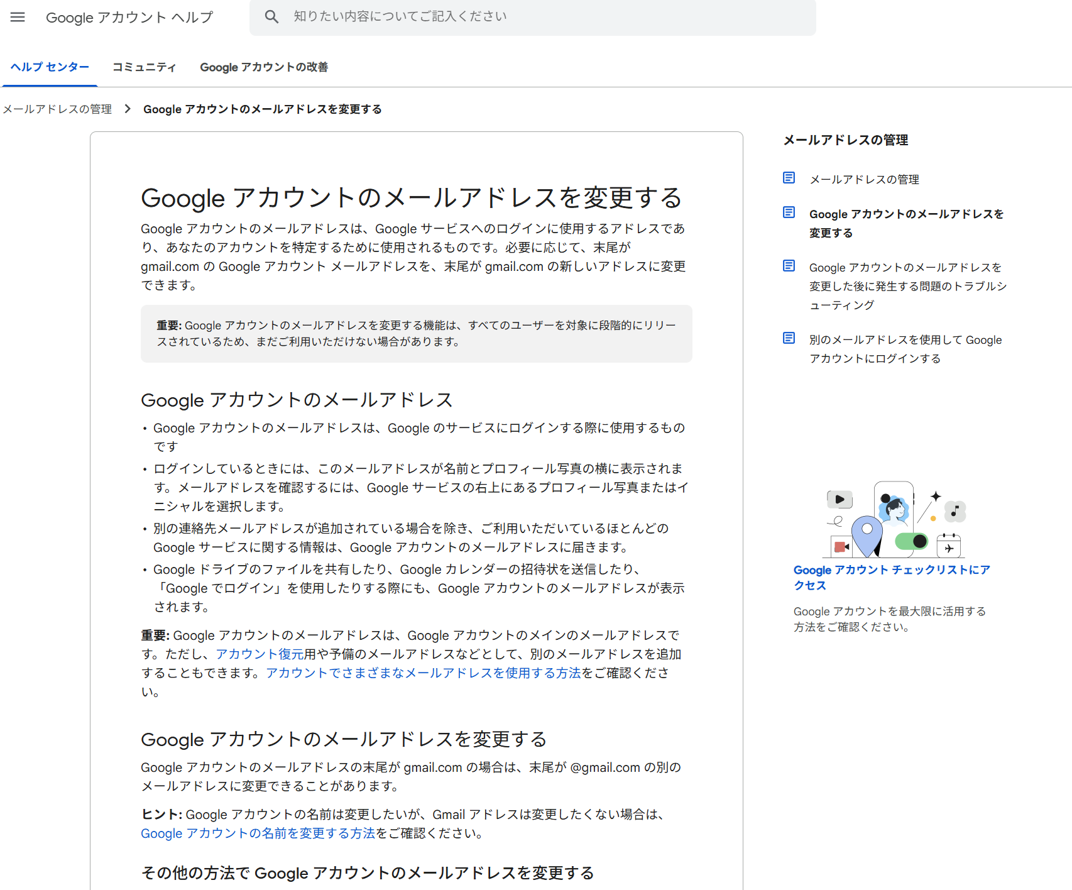The image size is (1072, 890).
Task: Click document icon beside 別のメールアドレス article
Action: [x=789, y=338]
